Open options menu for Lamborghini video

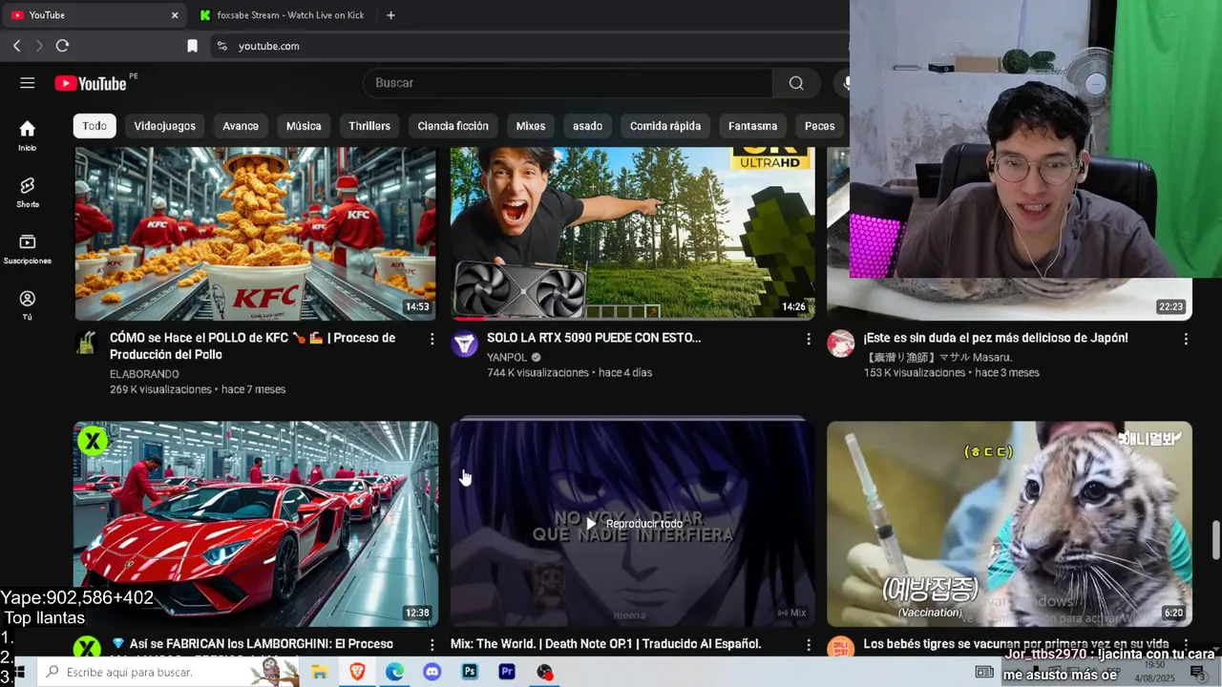[x=432, y=645]
